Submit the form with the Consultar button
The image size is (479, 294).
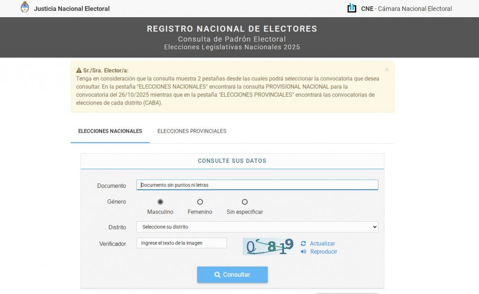click(x=232, y=274)
